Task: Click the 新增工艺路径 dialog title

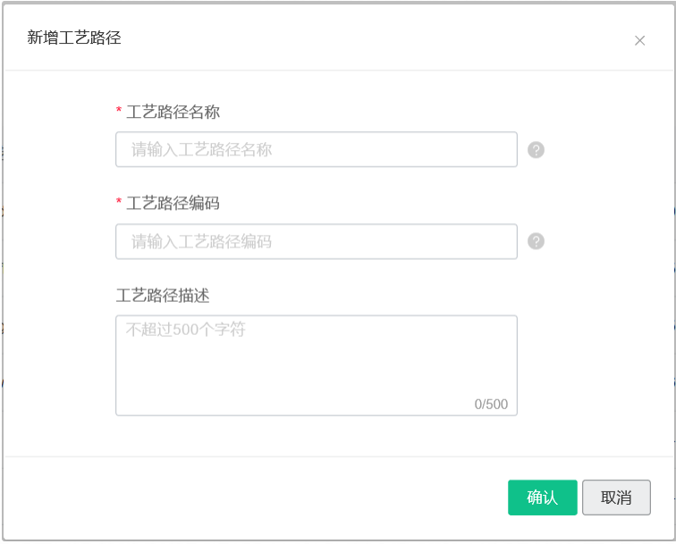Action: coord(73,38)
